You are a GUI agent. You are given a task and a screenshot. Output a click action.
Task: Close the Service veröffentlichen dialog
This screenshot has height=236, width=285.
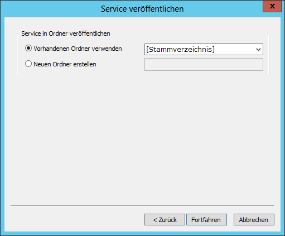(272, 6)
